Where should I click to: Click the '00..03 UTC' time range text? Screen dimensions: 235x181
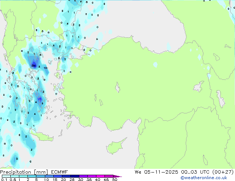coord(195,172)
